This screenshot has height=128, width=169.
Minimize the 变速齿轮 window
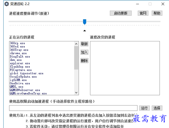click(137, 4)
